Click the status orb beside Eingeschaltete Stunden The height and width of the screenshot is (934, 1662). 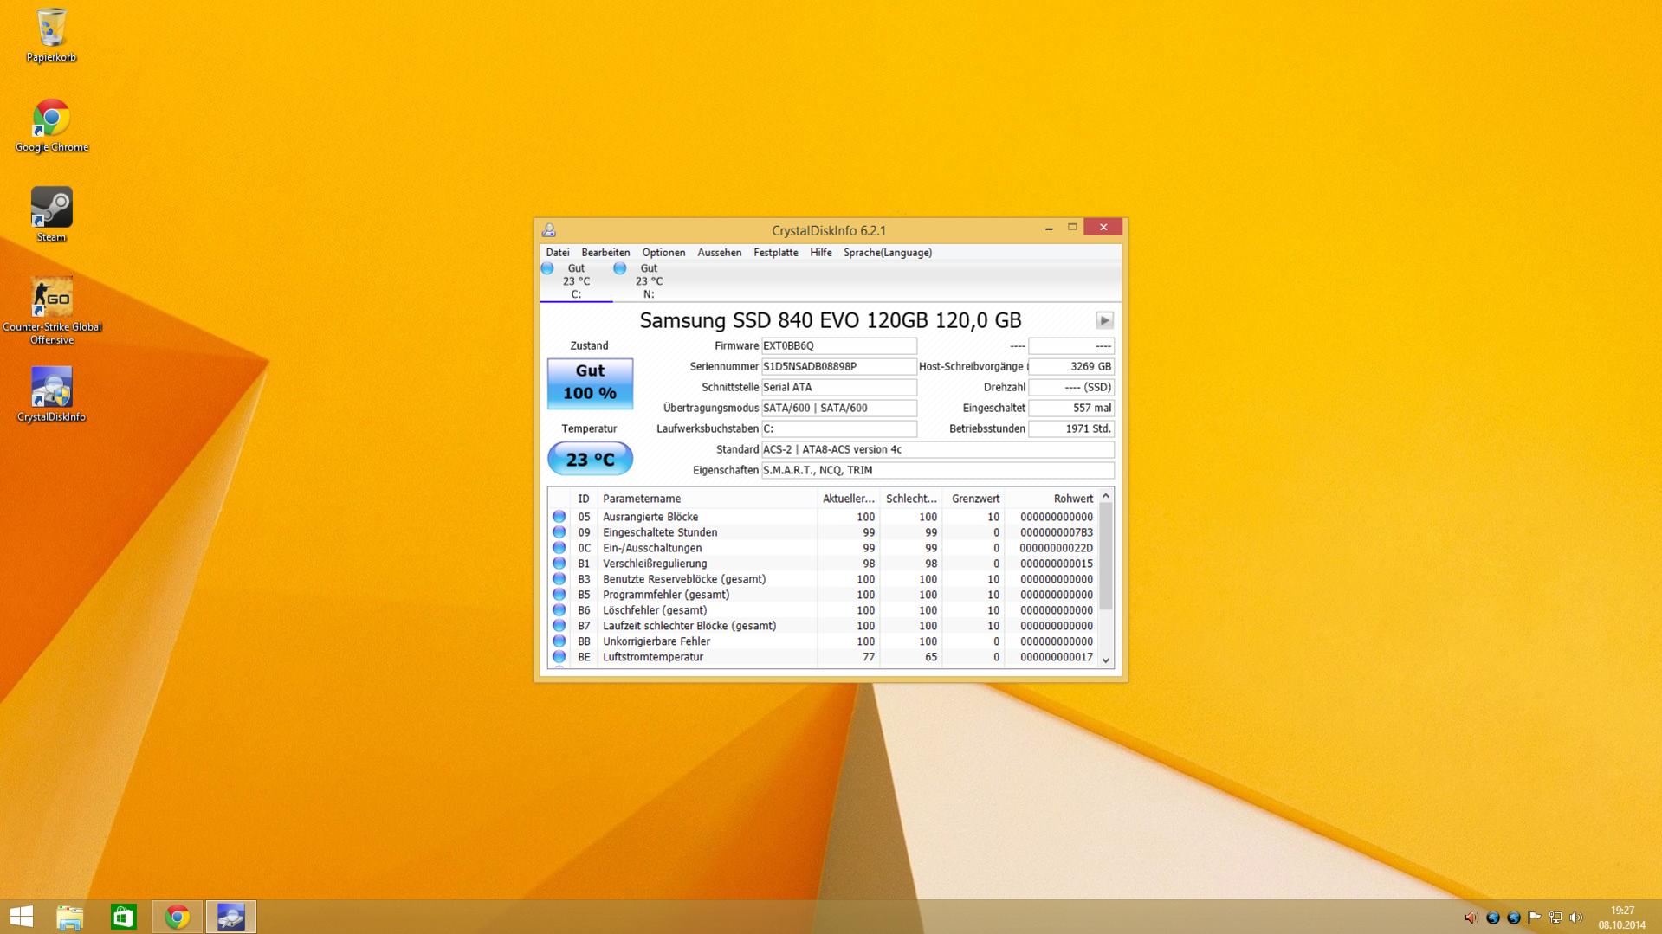(559, 532)
